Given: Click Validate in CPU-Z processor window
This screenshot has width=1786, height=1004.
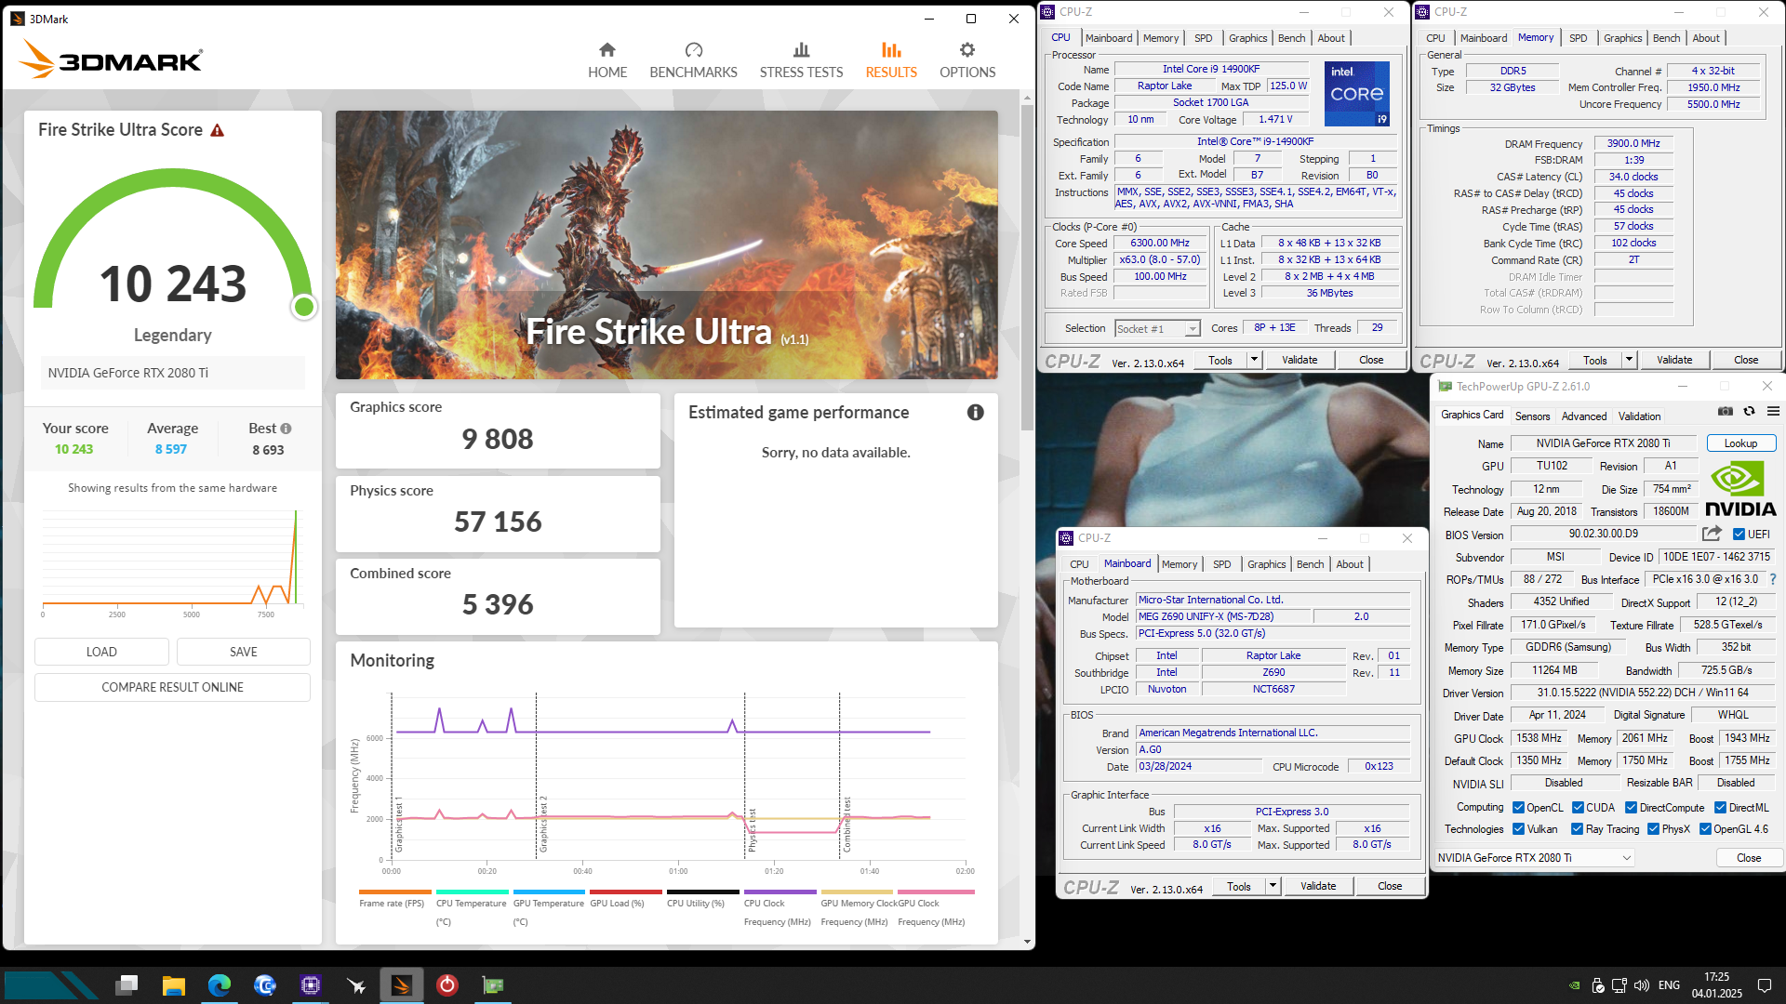Looking at the screenshot, I should [x=1300, y=360].
